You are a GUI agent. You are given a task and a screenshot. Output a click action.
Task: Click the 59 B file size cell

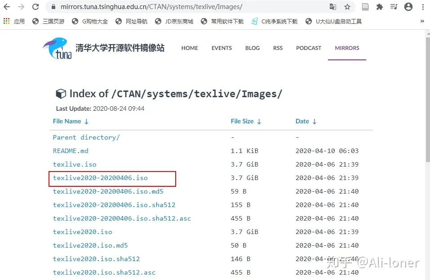(x=239, y=191)
